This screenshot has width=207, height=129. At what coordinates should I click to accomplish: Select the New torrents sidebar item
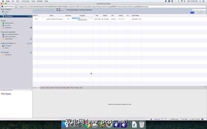(6, 14)
